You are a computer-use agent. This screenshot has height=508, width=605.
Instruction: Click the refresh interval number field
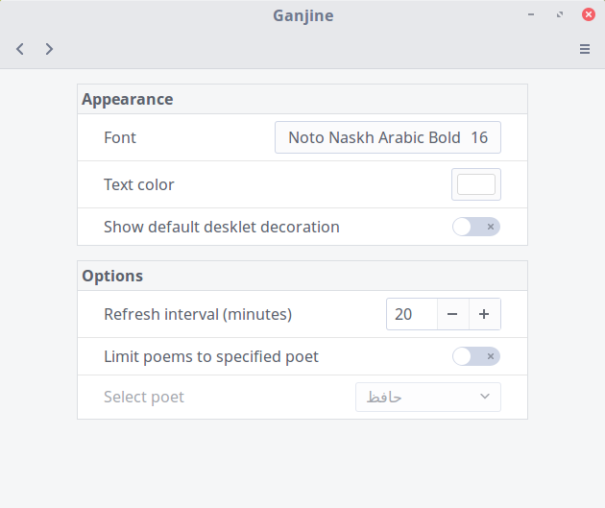coord(411,314)
